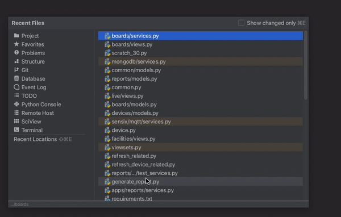Click the Event Log bubble icon
This screenshot has height=217, width=341.
coord(16,87)
